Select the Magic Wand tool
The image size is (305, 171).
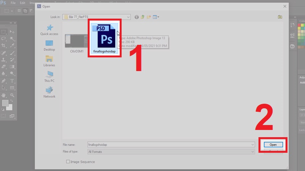coord(12,39)
